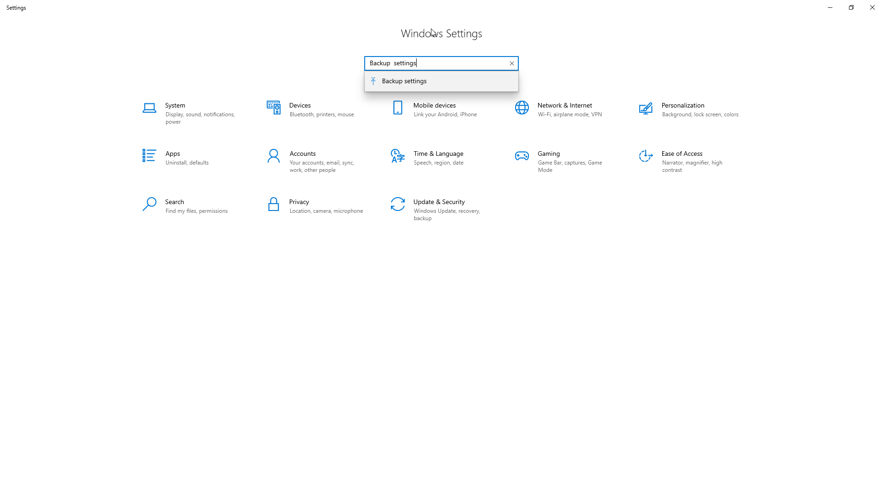The image size is (883, 478).
Task: Open the Update & Security arrows icon
Action: [x=398, y=204]
